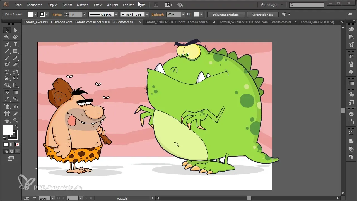Select the Hand tool
The image size is (357, 201).
click(x=7, y=120)
